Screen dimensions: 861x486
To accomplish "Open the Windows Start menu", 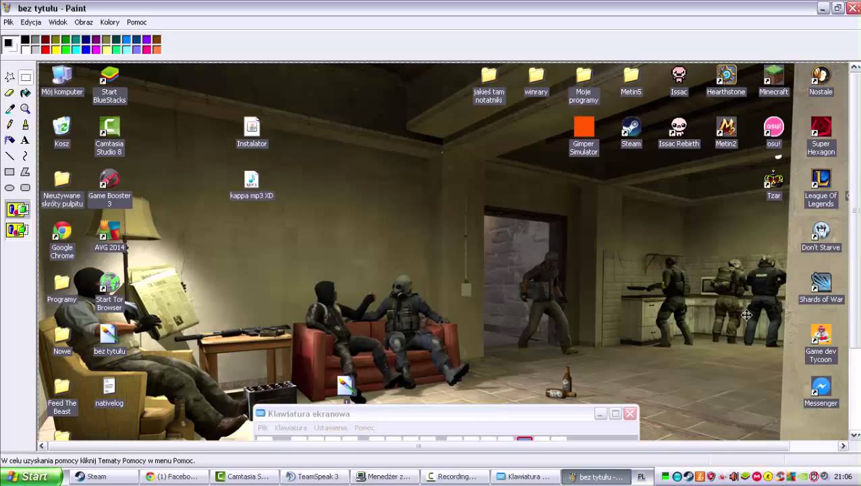I will (30, 477).
